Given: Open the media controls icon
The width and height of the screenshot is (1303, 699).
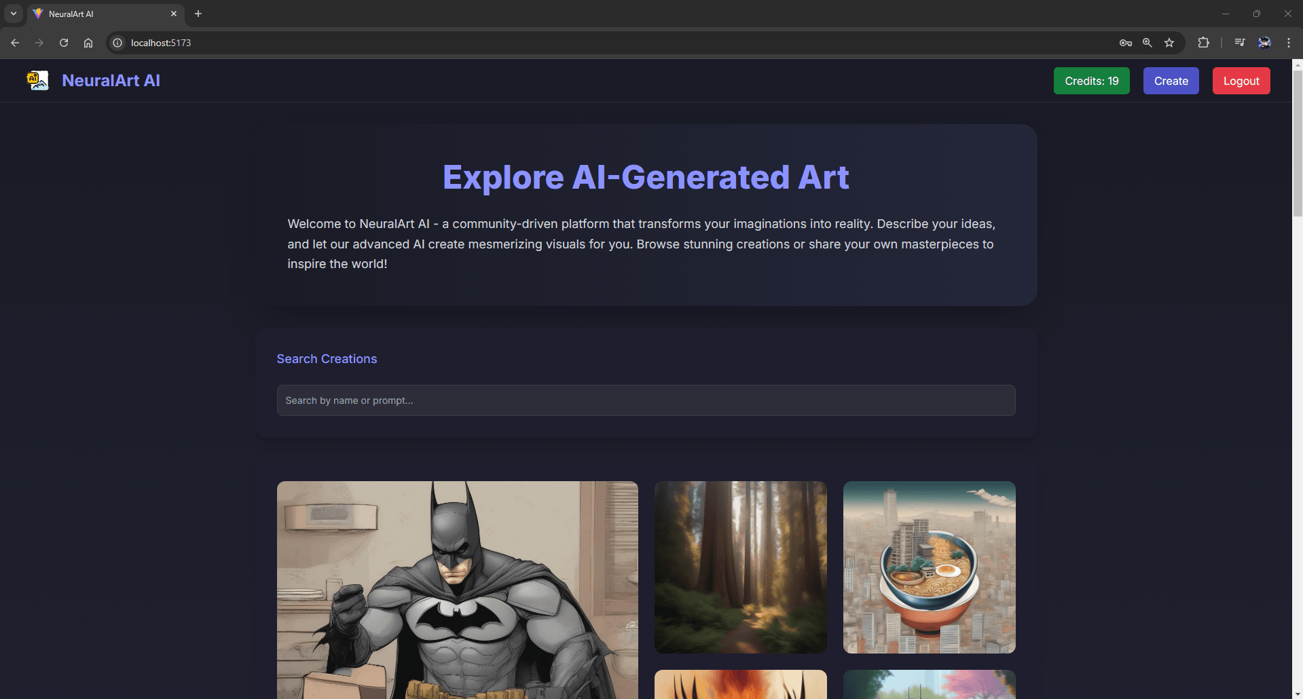Looking at the screenshot, I should (x=1240, y=43).
